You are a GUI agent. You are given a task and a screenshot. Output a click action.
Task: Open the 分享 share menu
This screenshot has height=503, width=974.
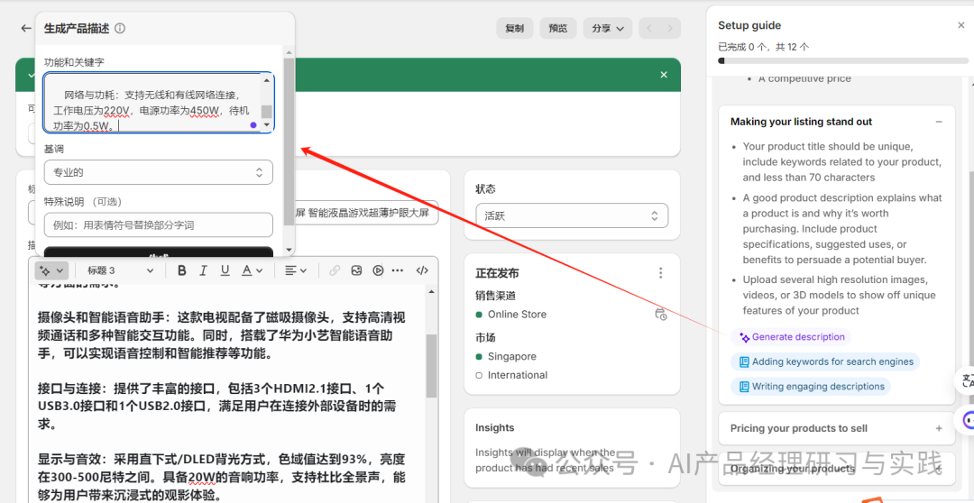[607, 28]
